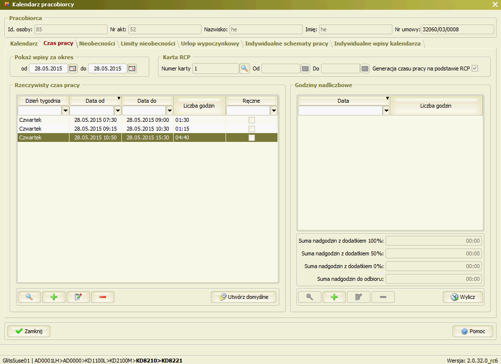Edit overtime hours entry
Viewport: 501px width, 364px height.
pyautogui.click(x=359, y=297)
